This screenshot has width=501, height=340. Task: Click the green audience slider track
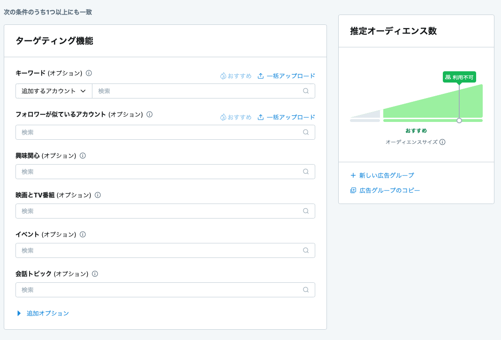(x=433, y=121)
